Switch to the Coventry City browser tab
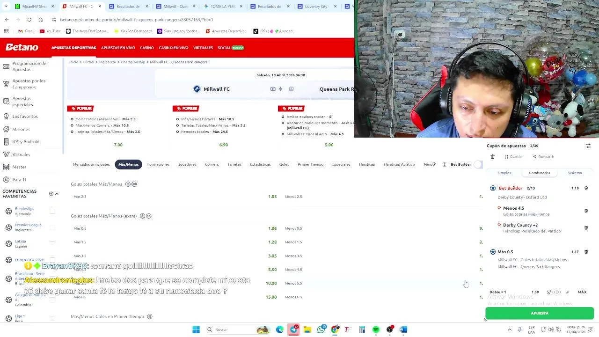This screenshot has width=599, height=337. point(316,7)
